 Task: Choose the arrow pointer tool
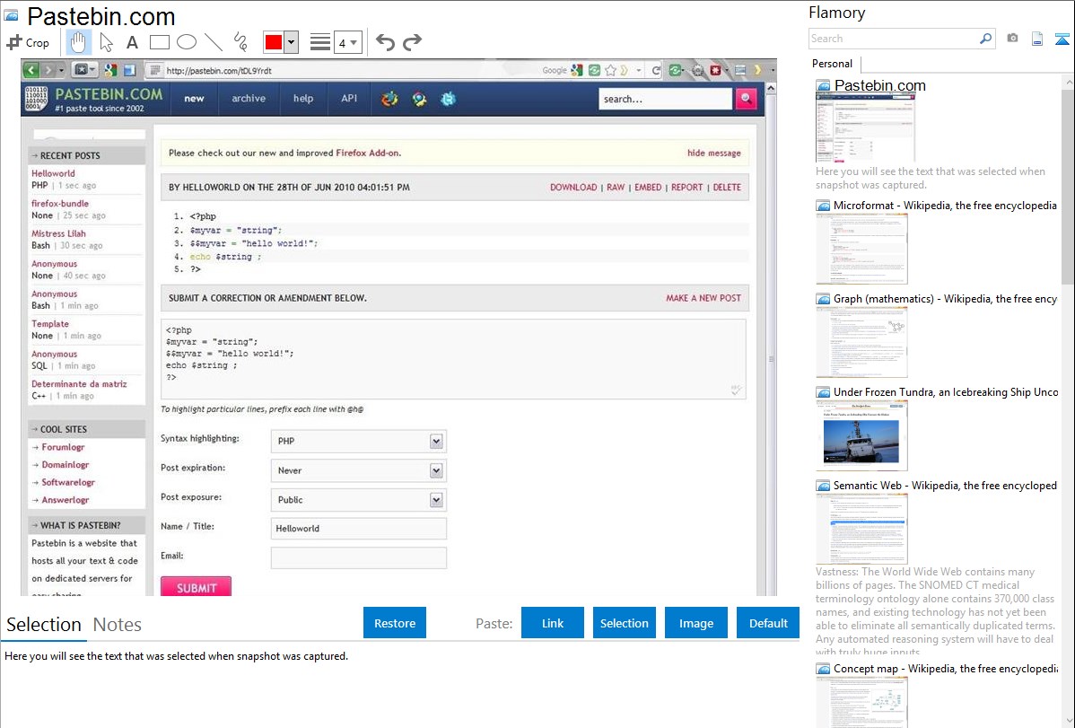click(x=106, y=42)
